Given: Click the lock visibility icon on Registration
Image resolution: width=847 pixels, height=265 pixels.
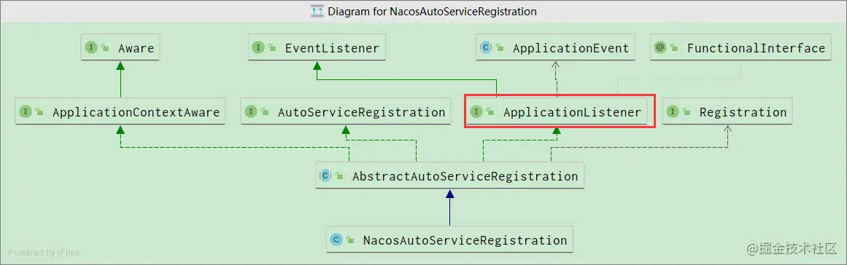Looking at the screenshot, I should coord(687,112).
